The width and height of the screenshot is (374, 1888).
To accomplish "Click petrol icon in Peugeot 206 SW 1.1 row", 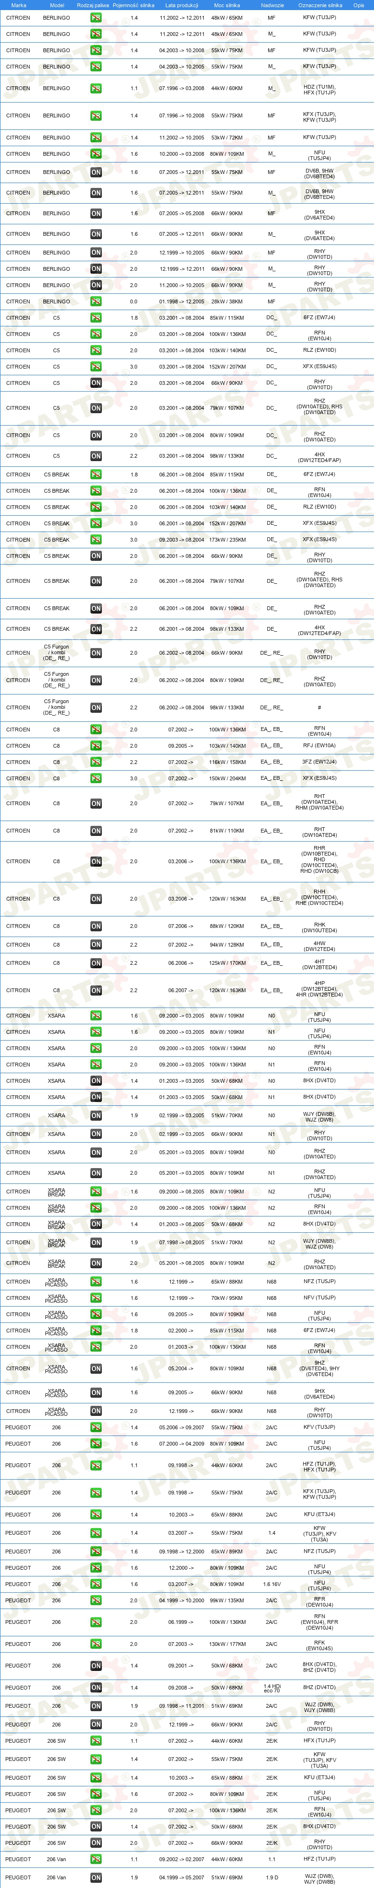I will (96, 1741).
